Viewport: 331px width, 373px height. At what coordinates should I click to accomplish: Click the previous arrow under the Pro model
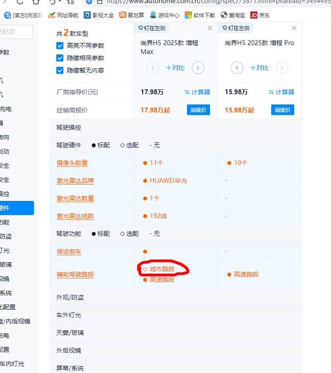237,68
